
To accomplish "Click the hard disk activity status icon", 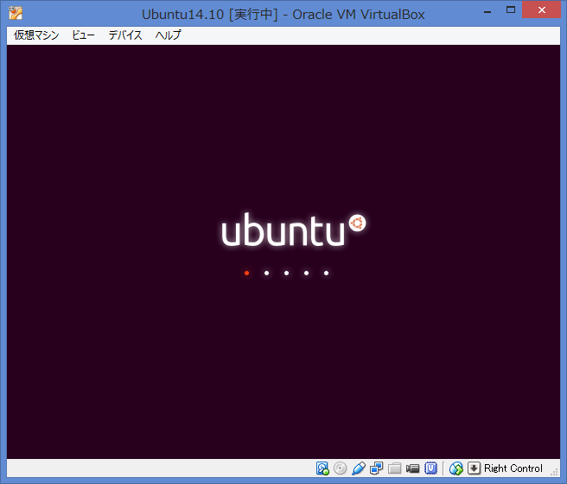I will pos(322,468).
